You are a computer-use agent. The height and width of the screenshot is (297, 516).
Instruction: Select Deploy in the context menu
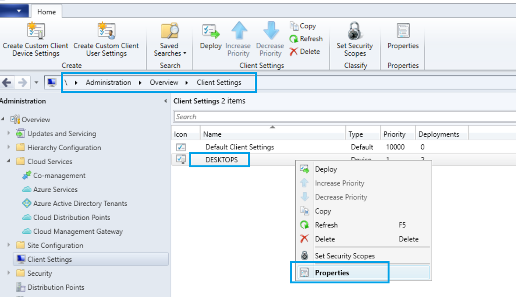tap(326, 169)
